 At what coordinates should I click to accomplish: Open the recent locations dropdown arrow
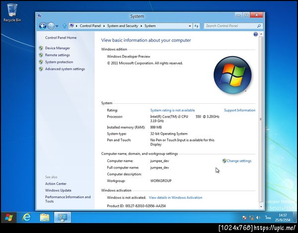pos(57,26)
